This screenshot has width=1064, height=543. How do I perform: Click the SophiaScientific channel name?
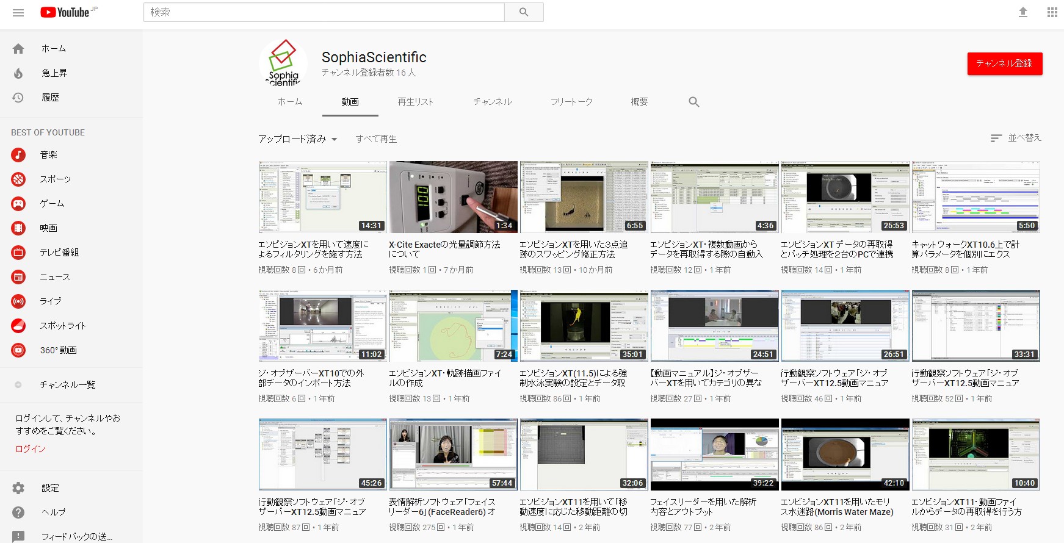coord(374,57)
